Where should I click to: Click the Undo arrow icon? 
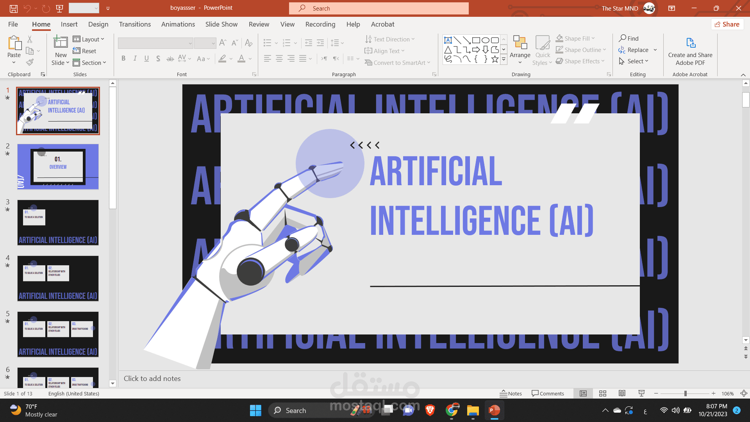click(x=27, y=8)
